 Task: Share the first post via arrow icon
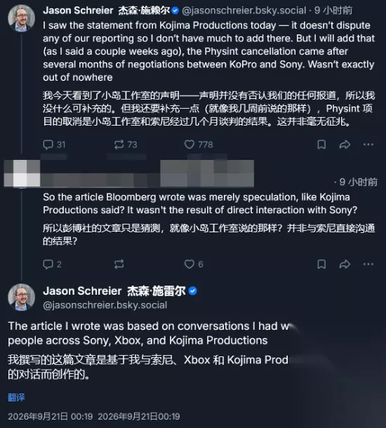pos(345,145)
